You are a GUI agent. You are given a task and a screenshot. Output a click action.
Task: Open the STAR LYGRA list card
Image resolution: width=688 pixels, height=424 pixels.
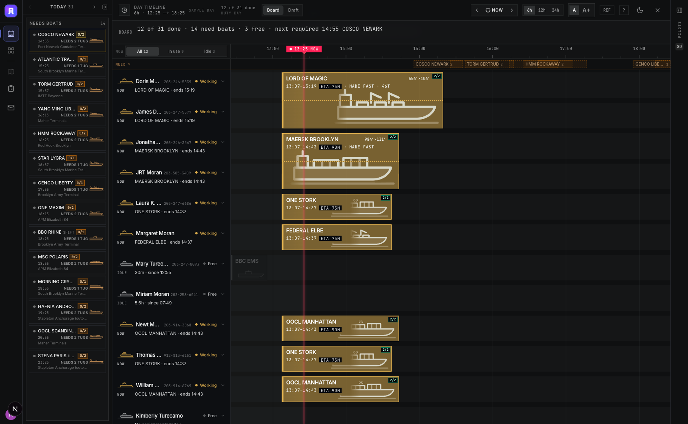(x=67, y=164)
